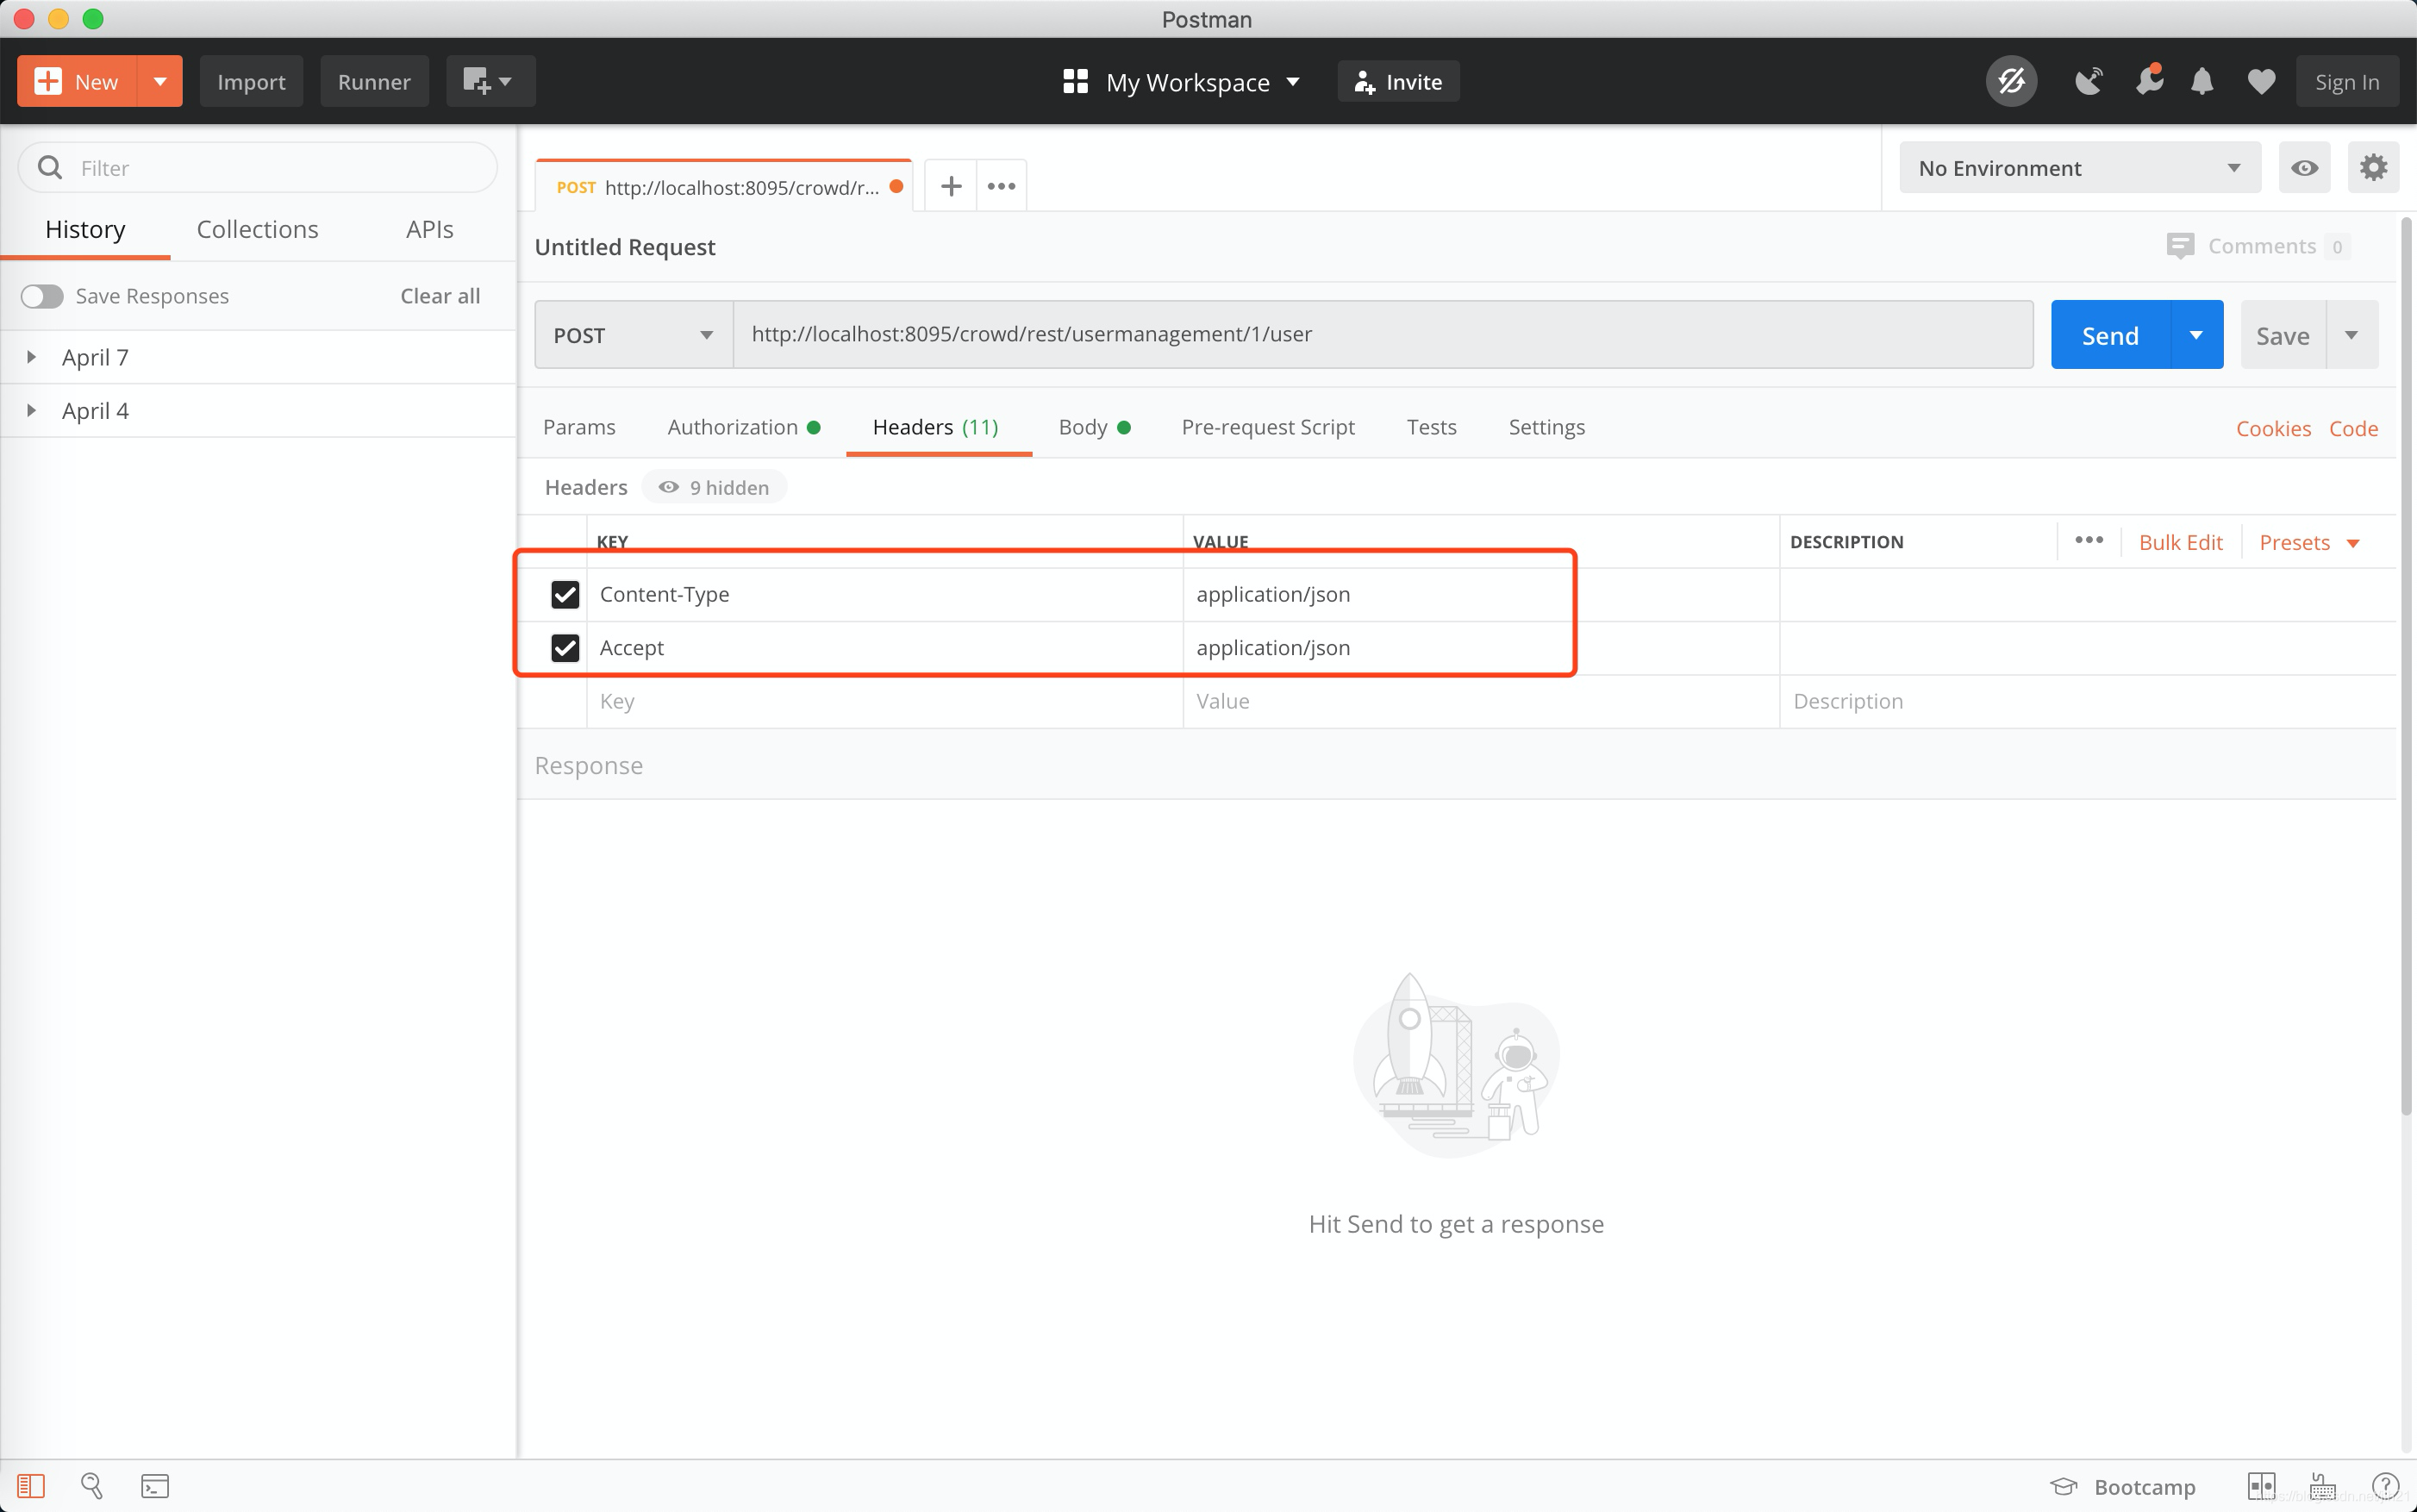Open the Authorization tab
Viewport: 2417px width, 1512px height.
(x=744, y=427)
